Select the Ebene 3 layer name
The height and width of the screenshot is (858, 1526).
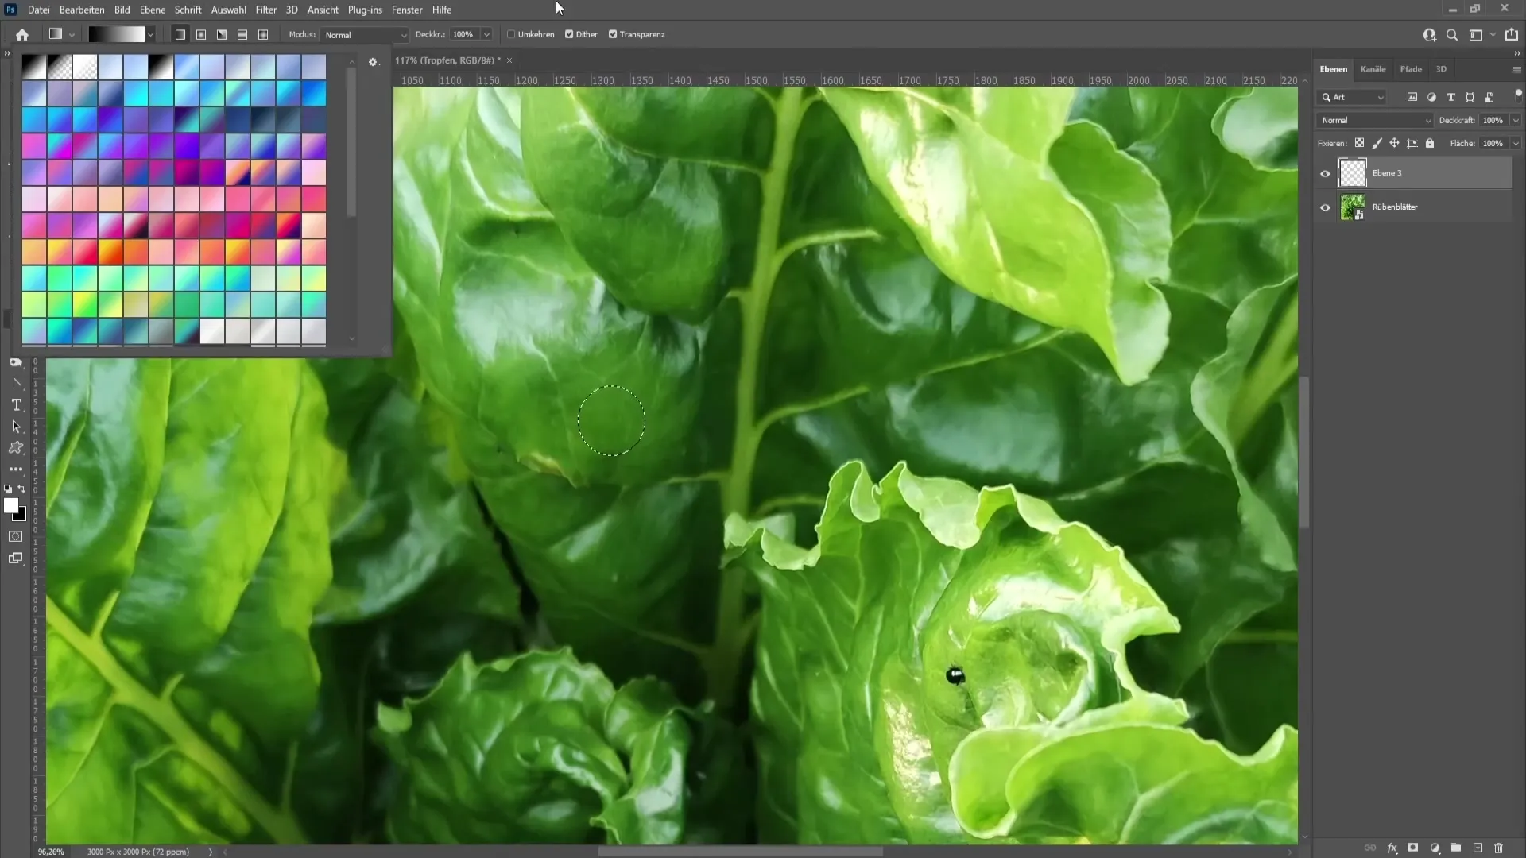[1387, 173]
